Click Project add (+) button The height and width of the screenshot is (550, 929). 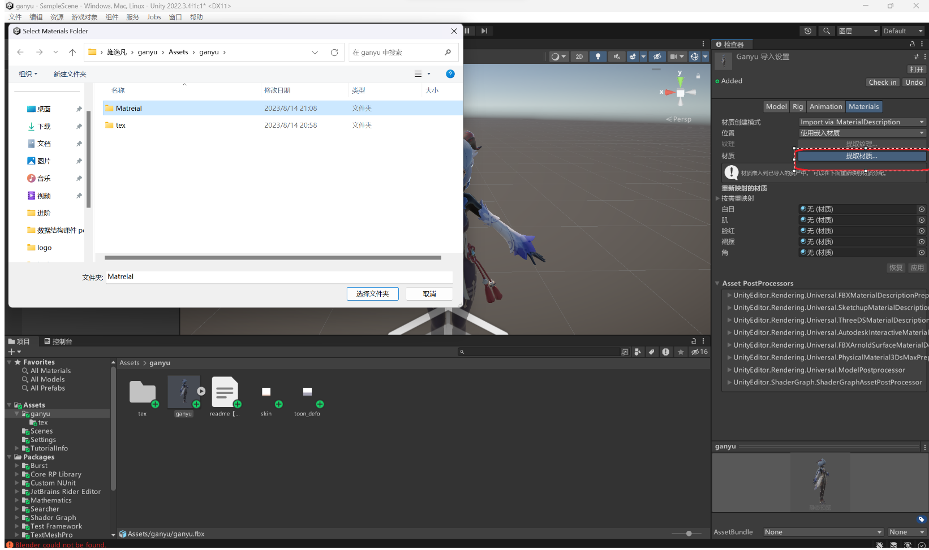14,352
